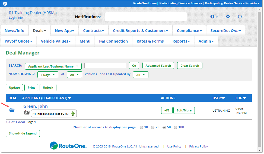Image resolution: width=264 pixels, height=154 pixels.
Task: Expand the Contracts menu
Action: click(94, 31)
